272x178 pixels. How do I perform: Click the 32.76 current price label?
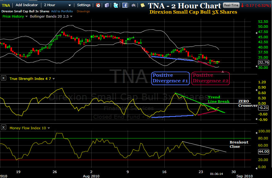[263, 62]
